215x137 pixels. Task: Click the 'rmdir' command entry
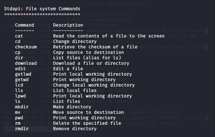point(22,129)
